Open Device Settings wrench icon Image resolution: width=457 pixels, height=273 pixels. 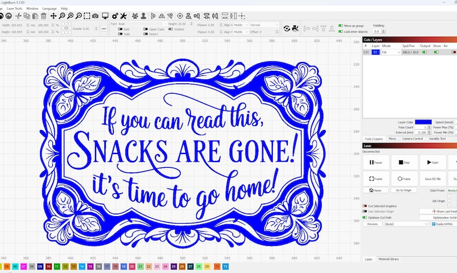124,16
